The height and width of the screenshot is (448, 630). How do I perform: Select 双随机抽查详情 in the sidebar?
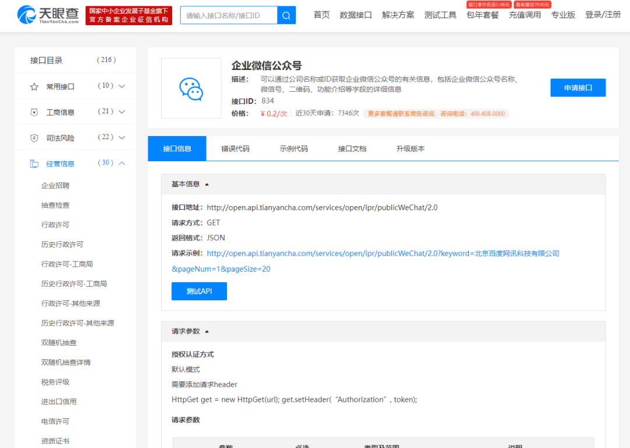(66, 362)
